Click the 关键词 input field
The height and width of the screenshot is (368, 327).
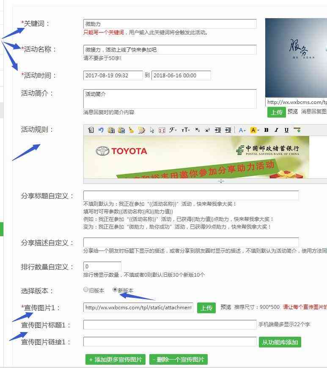point(170,24)
